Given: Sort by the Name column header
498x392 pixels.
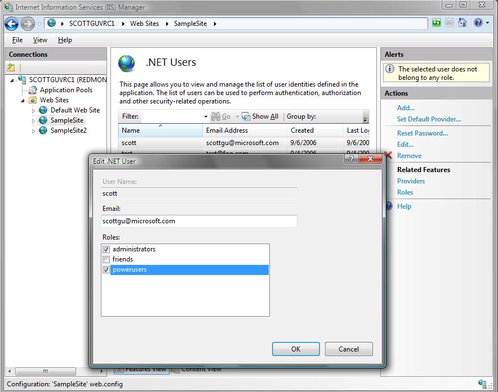Looking at the screenshot, I should 161,130.
